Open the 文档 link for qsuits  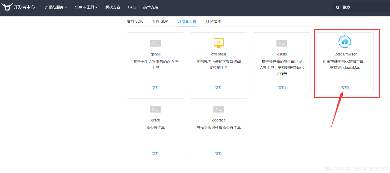[282, 88]
